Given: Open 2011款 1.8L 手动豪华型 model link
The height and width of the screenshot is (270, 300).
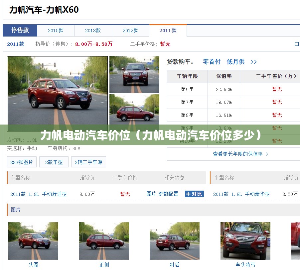Looking at the screenshot, I should (x=241, y=194).
